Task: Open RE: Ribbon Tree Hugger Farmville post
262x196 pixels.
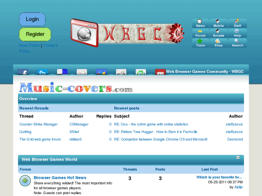Action: [x=156, y=132]
